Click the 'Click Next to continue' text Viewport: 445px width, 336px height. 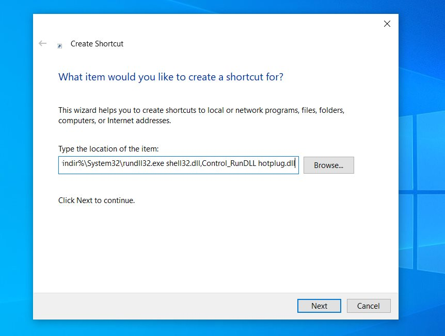pyautogui.click(x=97, y=200)
